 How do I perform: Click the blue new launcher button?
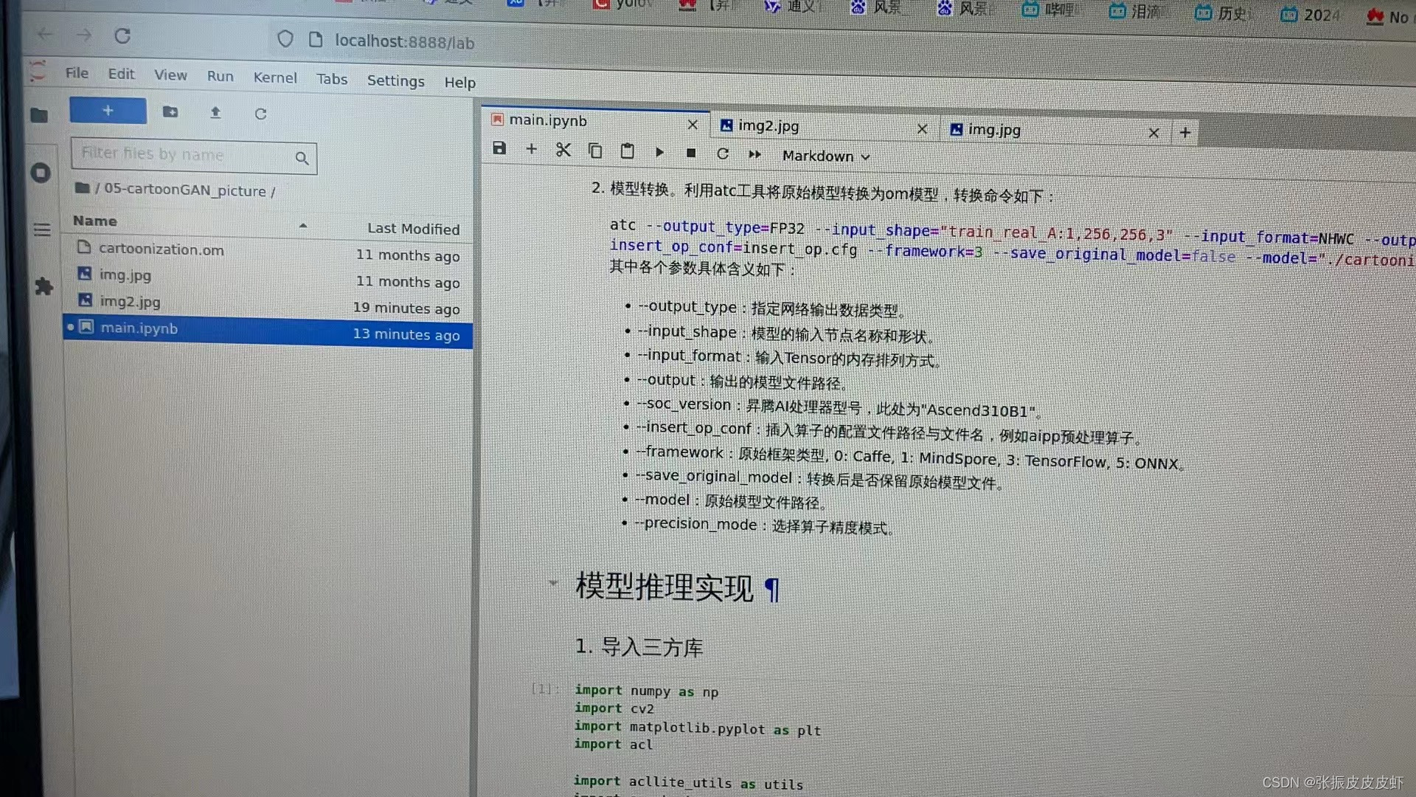[x=108, y=111]
